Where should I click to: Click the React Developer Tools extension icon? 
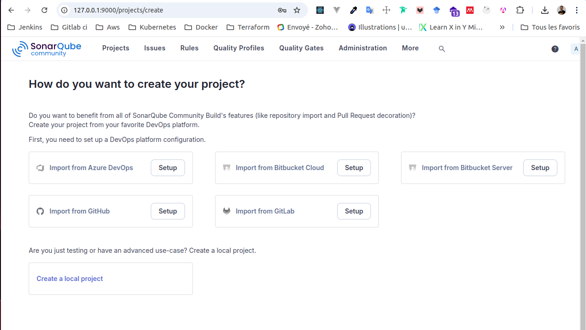point(320,10)
